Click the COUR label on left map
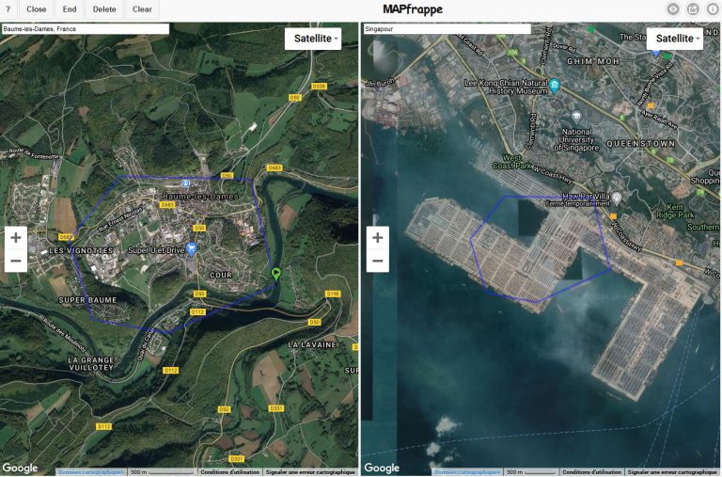The image size is (722, 477). 221,275
